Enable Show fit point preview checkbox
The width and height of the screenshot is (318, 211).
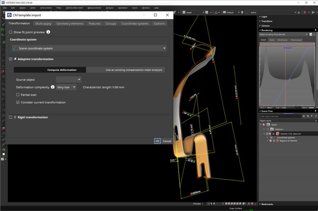[11, 32]
